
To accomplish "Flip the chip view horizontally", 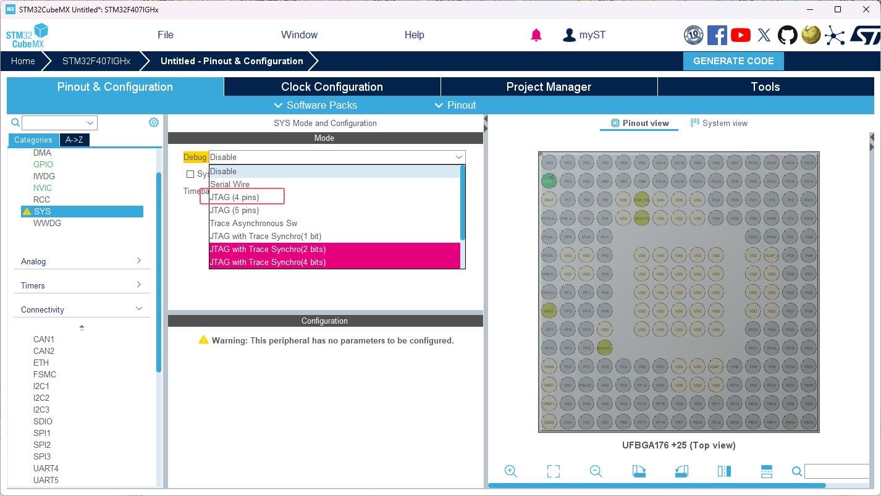I will tap(724, 471).
